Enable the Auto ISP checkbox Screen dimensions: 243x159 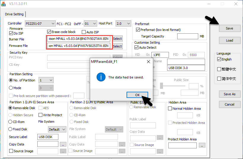pyautogui.click(x=84, y=32)
